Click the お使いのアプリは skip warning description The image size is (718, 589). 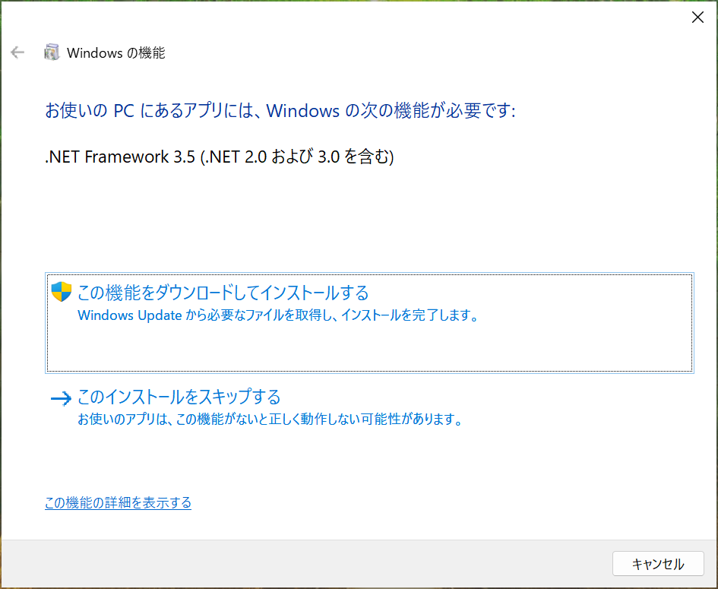pyautogui.click(x=270, y=419)
